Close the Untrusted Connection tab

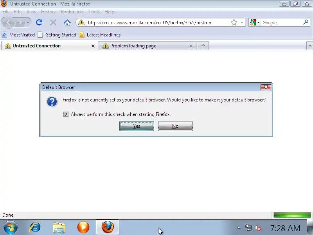[x=93, y=46]
